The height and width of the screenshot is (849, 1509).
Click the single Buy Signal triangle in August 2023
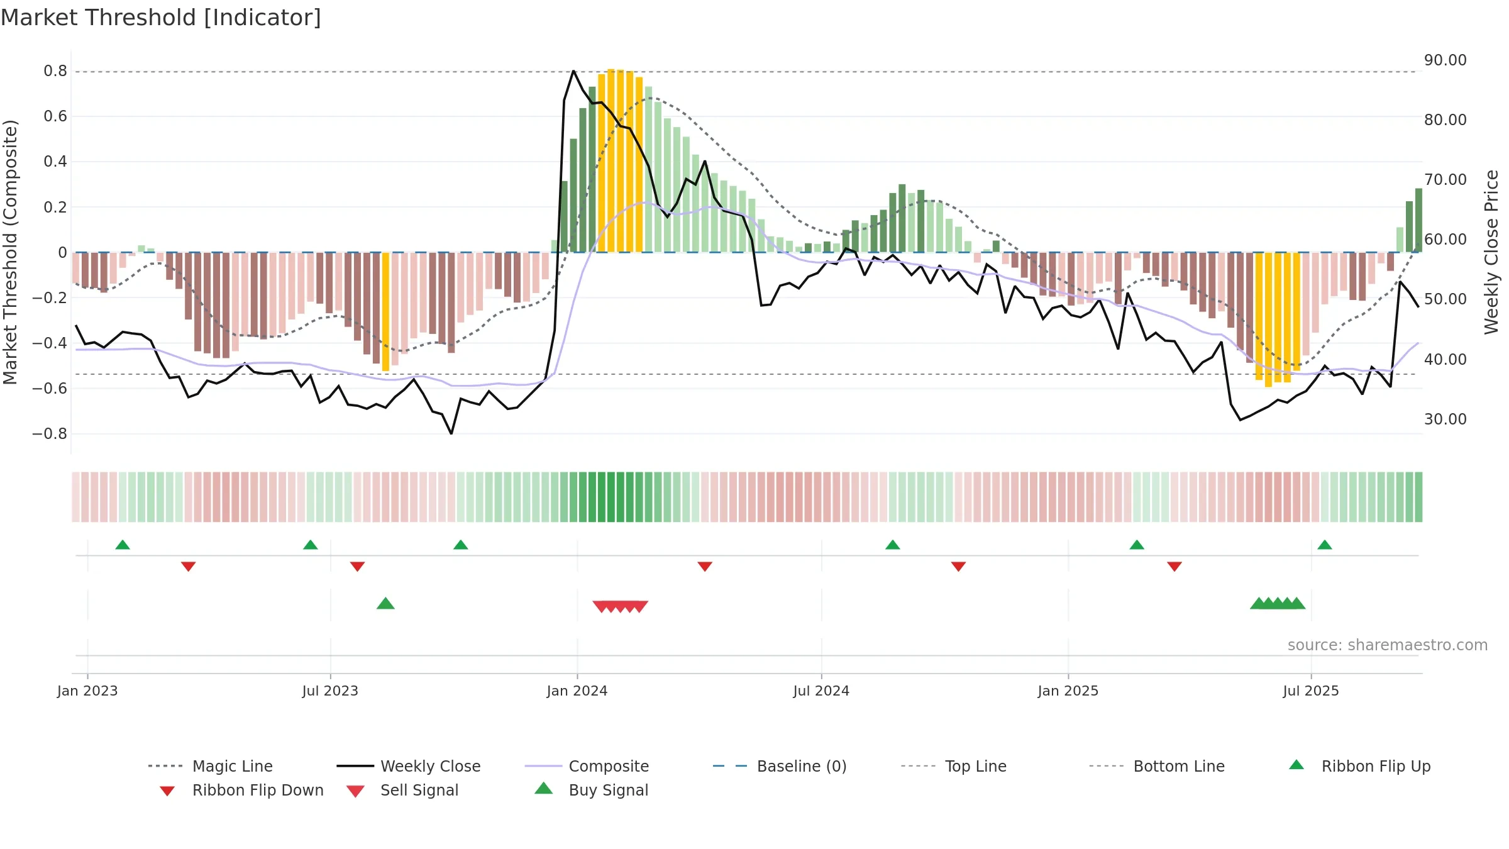385,604
